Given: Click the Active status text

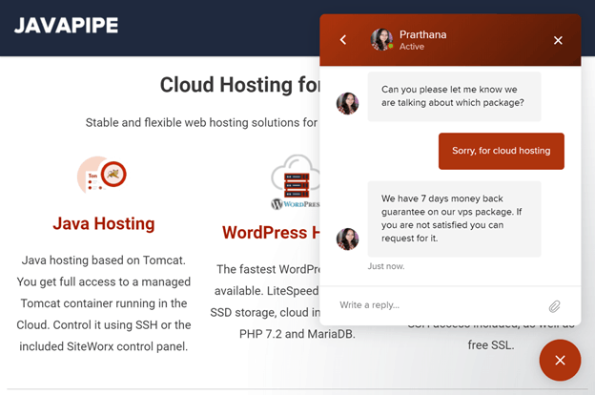Looking at the screenshot, I should 411,47.
